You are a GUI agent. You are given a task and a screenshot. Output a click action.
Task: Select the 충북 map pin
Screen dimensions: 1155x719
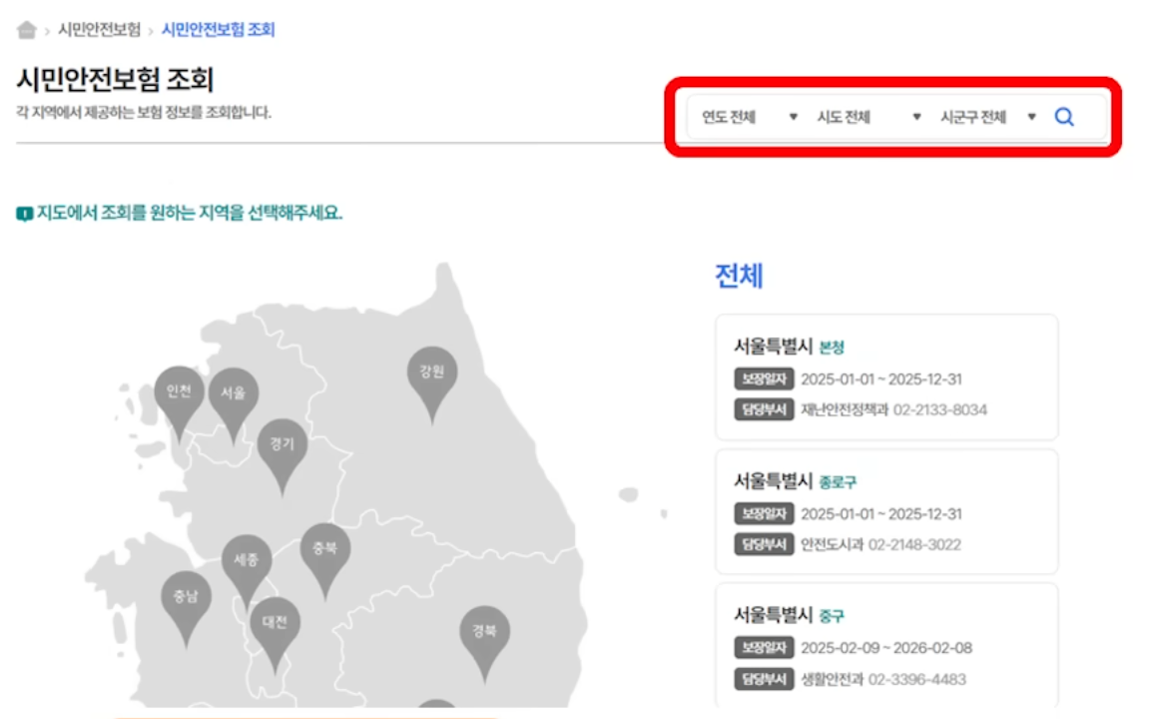pos(324,561)
